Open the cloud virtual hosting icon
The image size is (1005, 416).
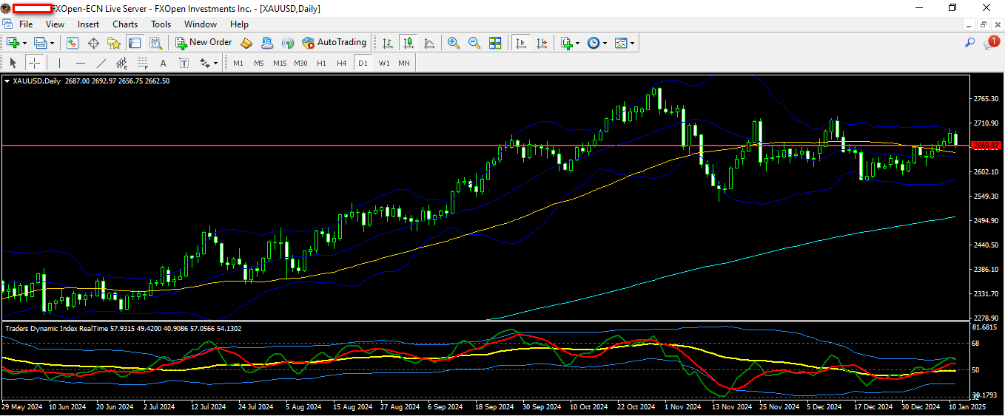(267, 43)
